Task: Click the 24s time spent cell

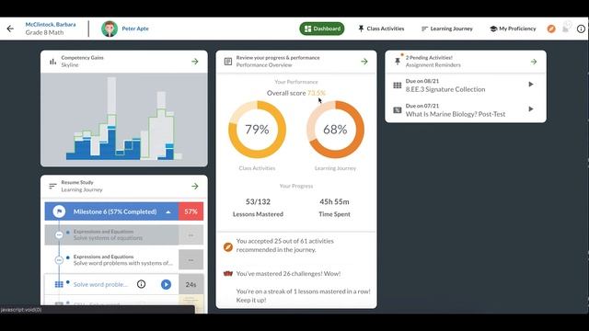Action: tap(191, 284)
